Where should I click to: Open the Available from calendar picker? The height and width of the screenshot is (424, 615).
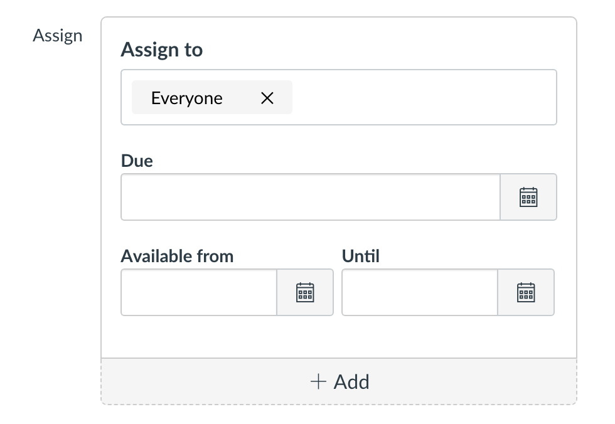coord(305,292)
